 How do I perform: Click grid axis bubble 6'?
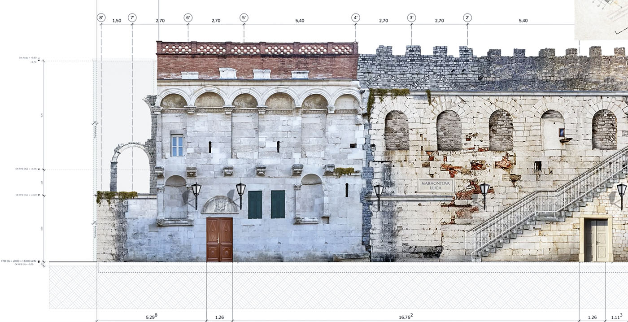pos(188,18)
